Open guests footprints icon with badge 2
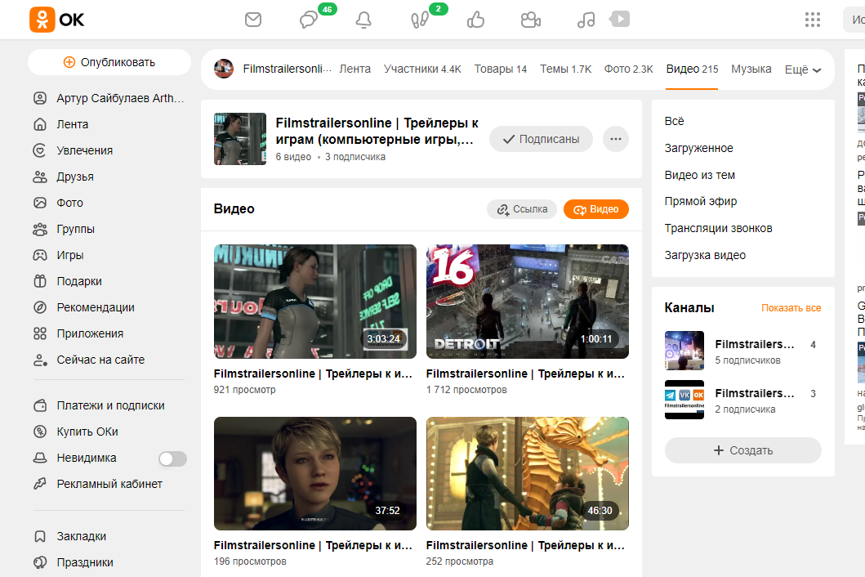Screen dimensions: 865x577 click(419, 20)
